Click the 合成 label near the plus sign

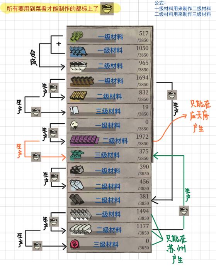click(x=34, y=57)
